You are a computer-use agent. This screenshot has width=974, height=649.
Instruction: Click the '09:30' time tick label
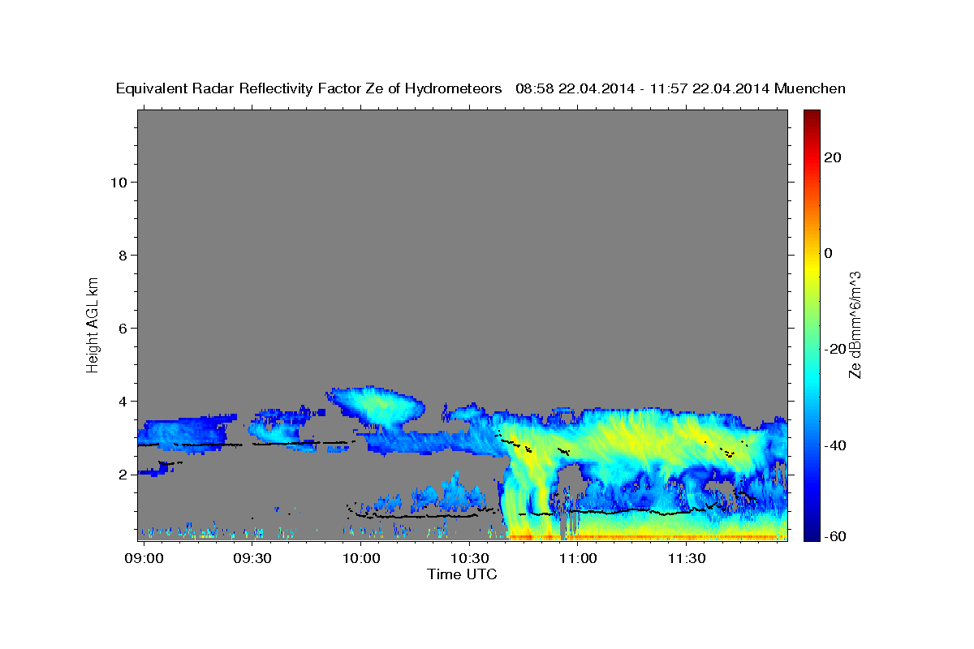[252, 558]
